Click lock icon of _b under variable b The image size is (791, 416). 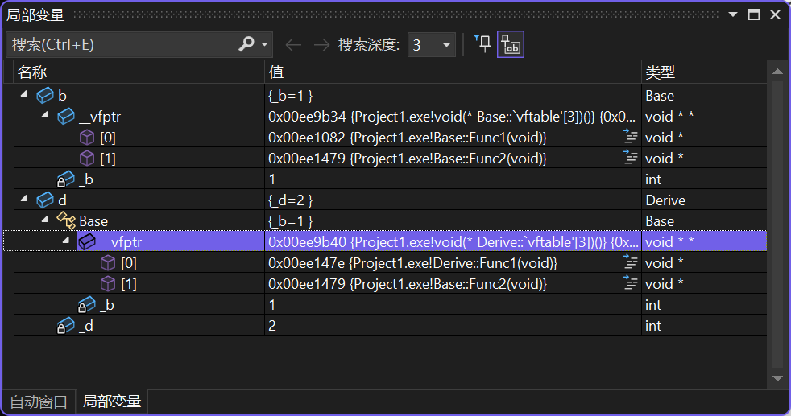coord(66,179)
